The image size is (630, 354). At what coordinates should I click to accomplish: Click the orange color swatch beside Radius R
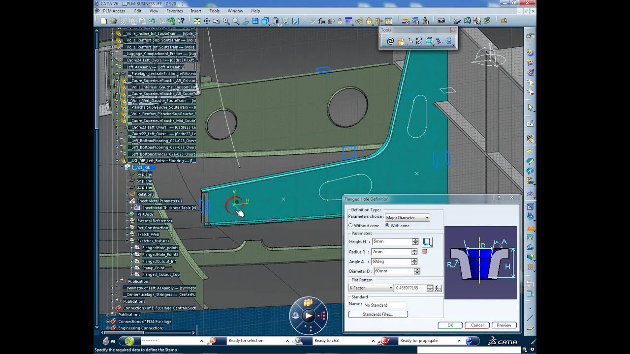425,252
